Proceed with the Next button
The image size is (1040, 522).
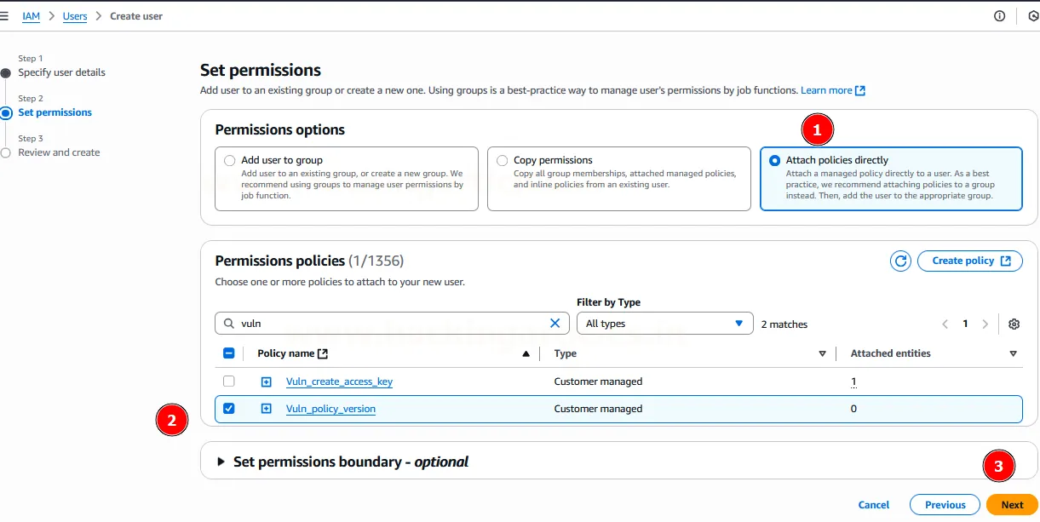click(1012, 504)
